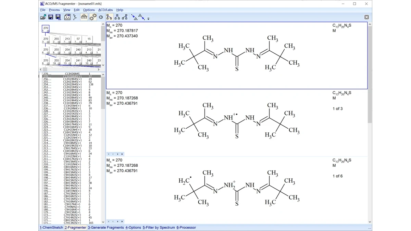Image resolution: width=411 pixels, height=231 pixels.
Task: Open the ACD/Labs menu
Action: coord(105,10)
